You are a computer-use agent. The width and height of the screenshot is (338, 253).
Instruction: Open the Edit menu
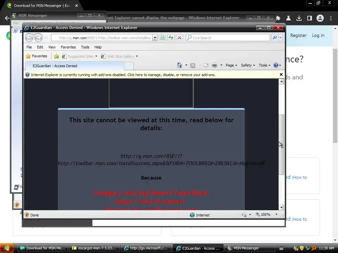click(x=40, y=47)
